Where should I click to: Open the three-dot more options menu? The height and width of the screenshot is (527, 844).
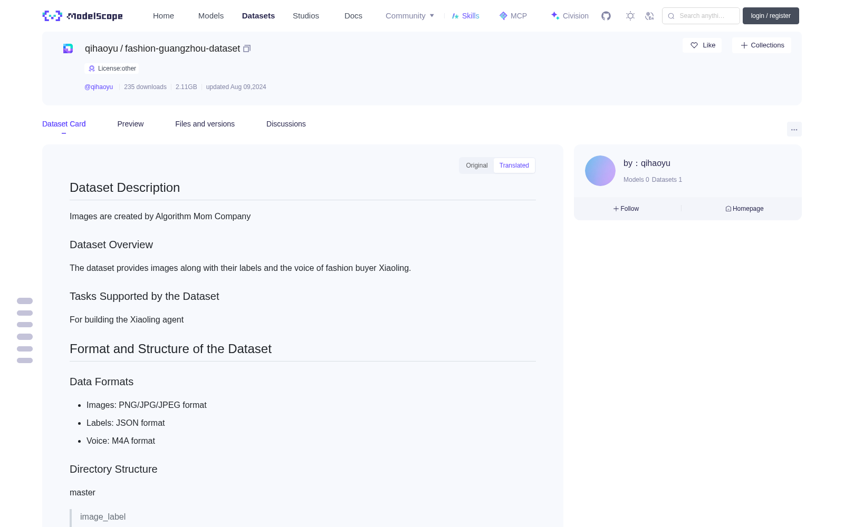click(x=794, y=129)
